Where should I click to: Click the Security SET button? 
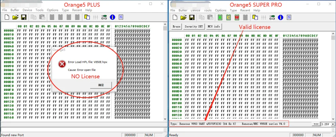pos(194,26)
